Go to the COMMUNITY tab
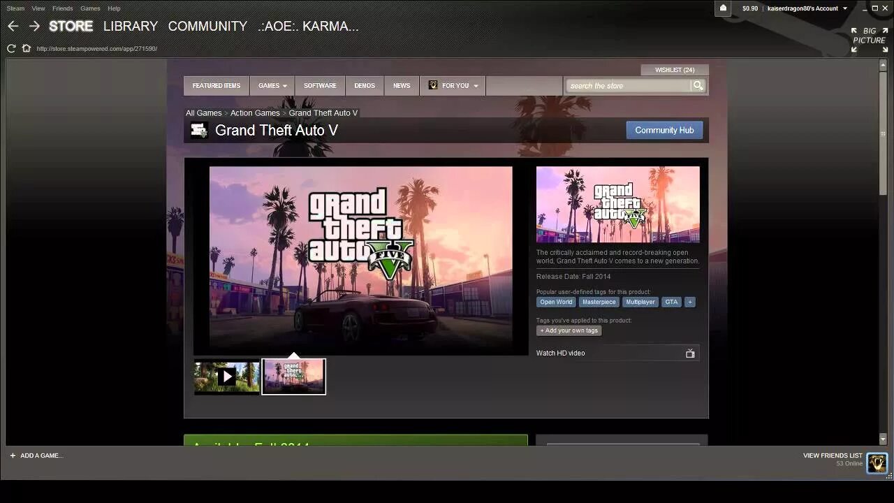Image resolution: width=894 pixels, height=503 pixels. click(x=207, y=26)
